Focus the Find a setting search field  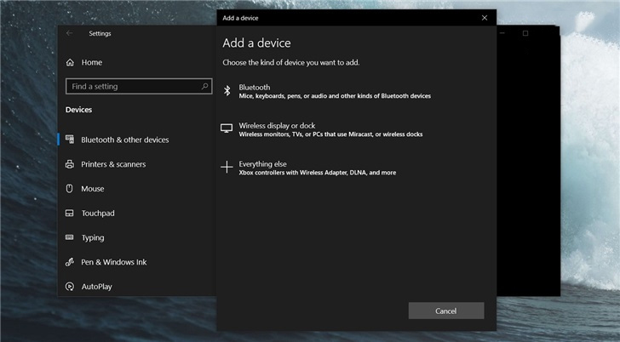point(139,86)
